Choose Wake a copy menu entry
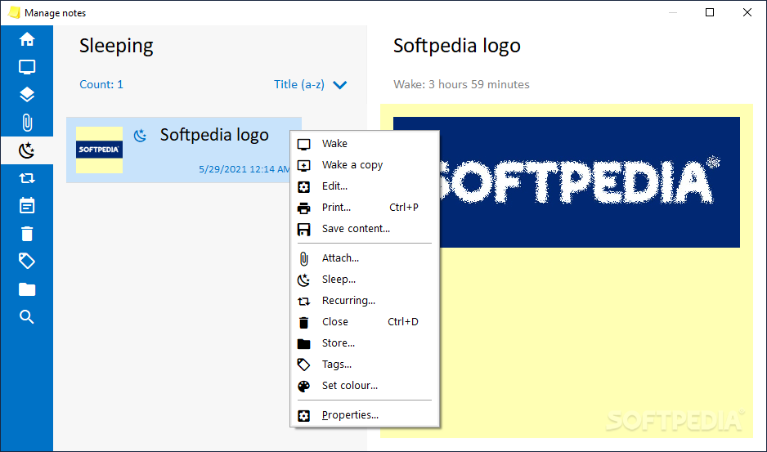The height and width of the screenshot is (452, 767). 365,165
